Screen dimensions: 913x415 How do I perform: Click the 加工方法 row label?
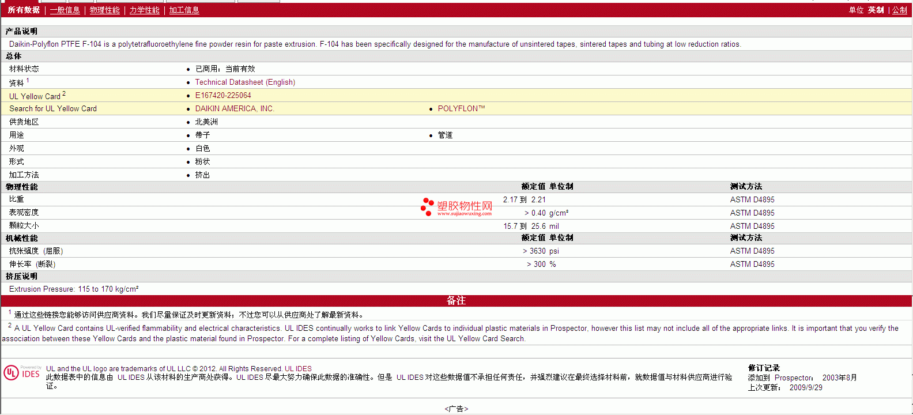pyautogui.click(x=24, y=175)
